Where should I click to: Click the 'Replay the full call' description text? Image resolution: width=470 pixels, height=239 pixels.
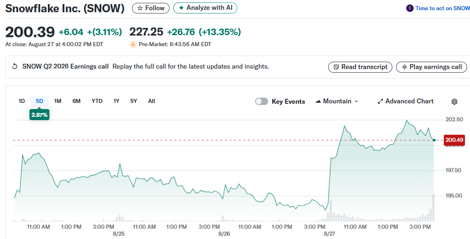coord(190,67)
